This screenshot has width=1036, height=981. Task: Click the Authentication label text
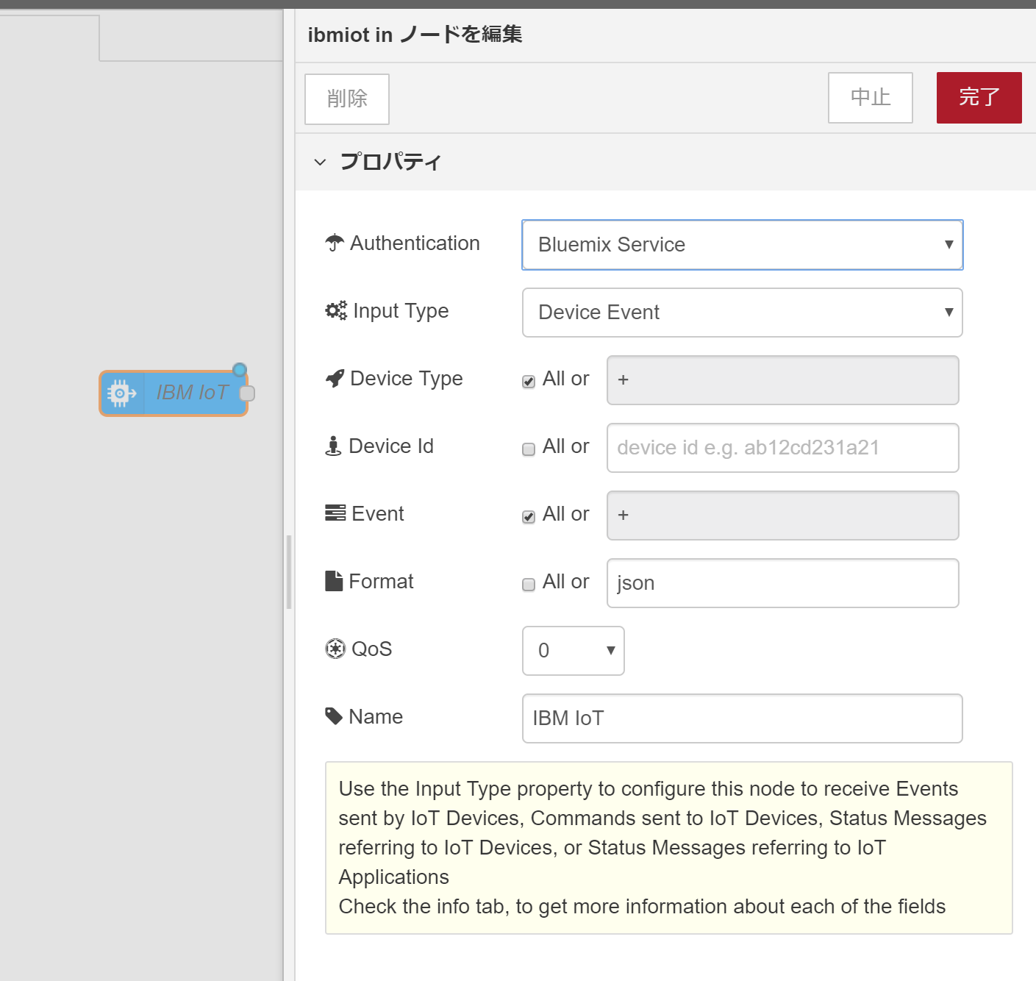(x=415, y=243)
